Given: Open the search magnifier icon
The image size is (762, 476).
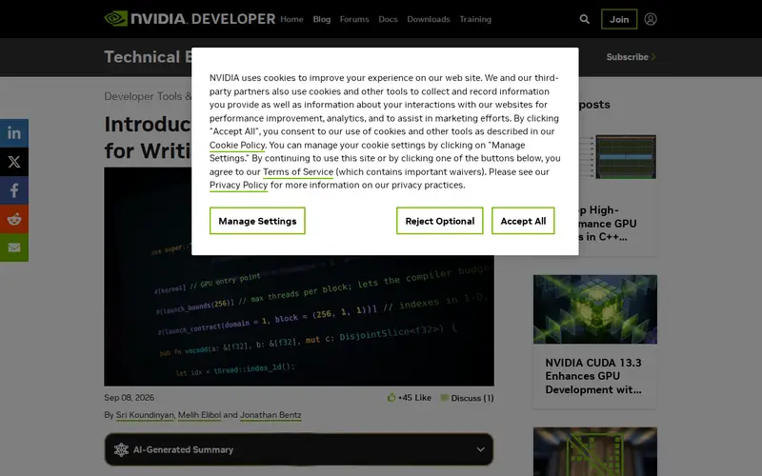Looking at the screenshot, I should [584, 19].
